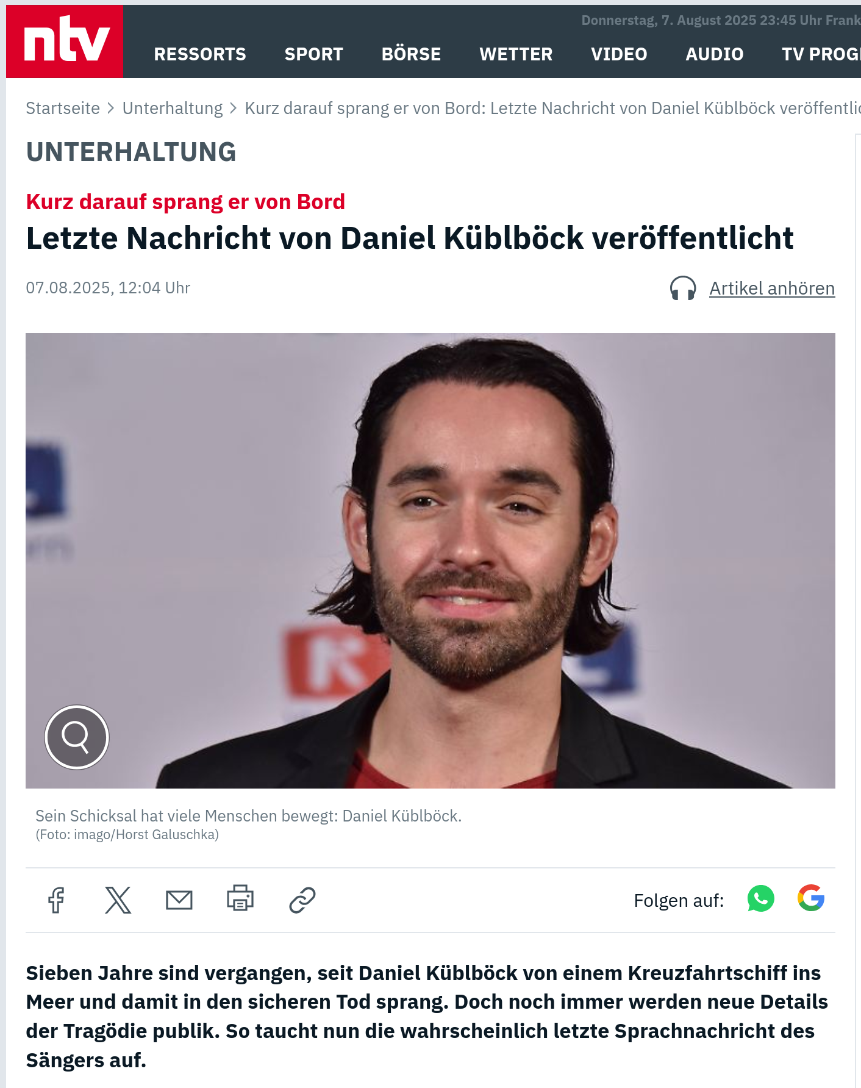Select AUDIO in top navigation

click(715, 54)
